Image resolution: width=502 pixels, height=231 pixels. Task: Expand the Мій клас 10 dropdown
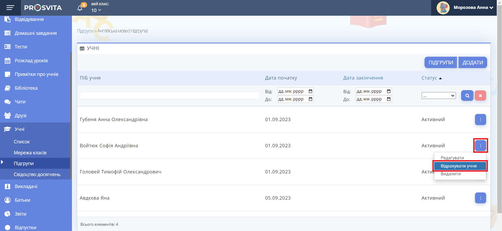96,10
